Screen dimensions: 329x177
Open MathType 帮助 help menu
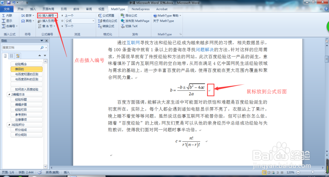167,15
